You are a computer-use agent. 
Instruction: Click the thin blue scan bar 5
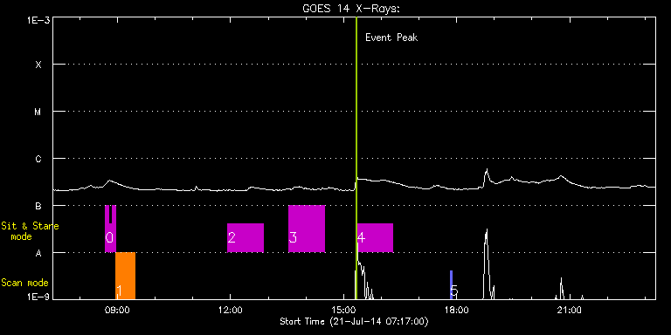coord(451,284)
